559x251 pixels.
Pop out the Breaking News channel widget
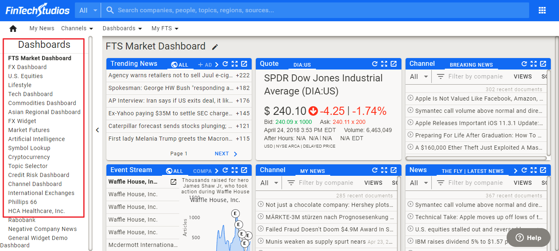click(x=543, y=64)
